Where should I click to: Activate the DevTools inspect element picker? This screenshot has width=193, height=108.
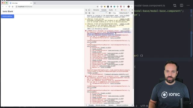[86, 10]
